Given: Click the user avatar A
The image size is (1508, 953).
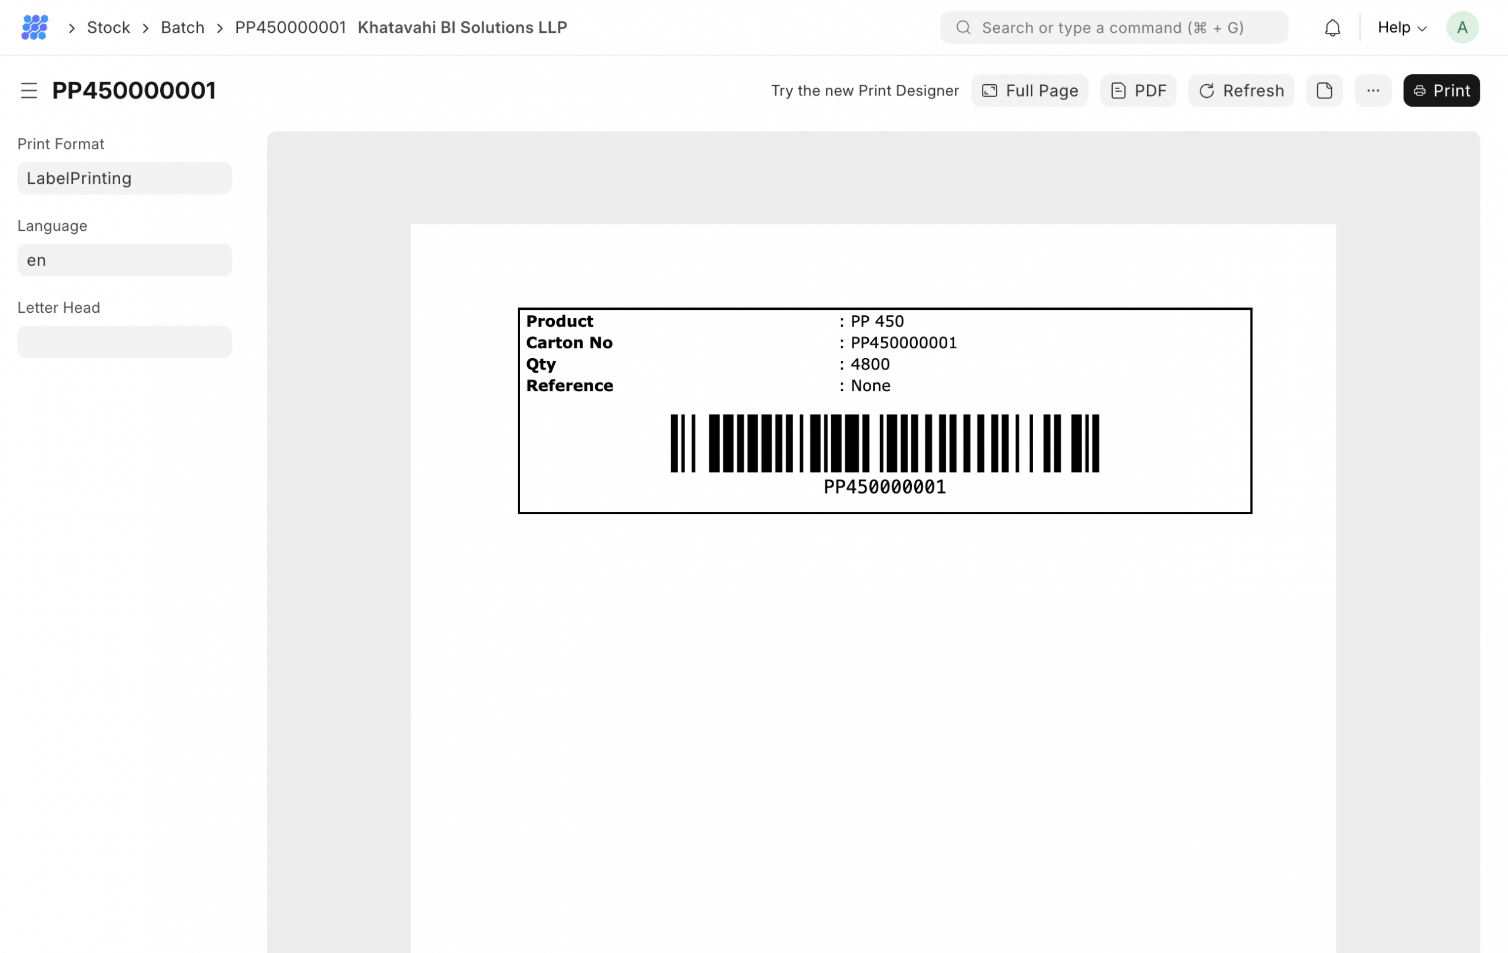Looking at the screenshot, I should click(x=1461, y=28).
